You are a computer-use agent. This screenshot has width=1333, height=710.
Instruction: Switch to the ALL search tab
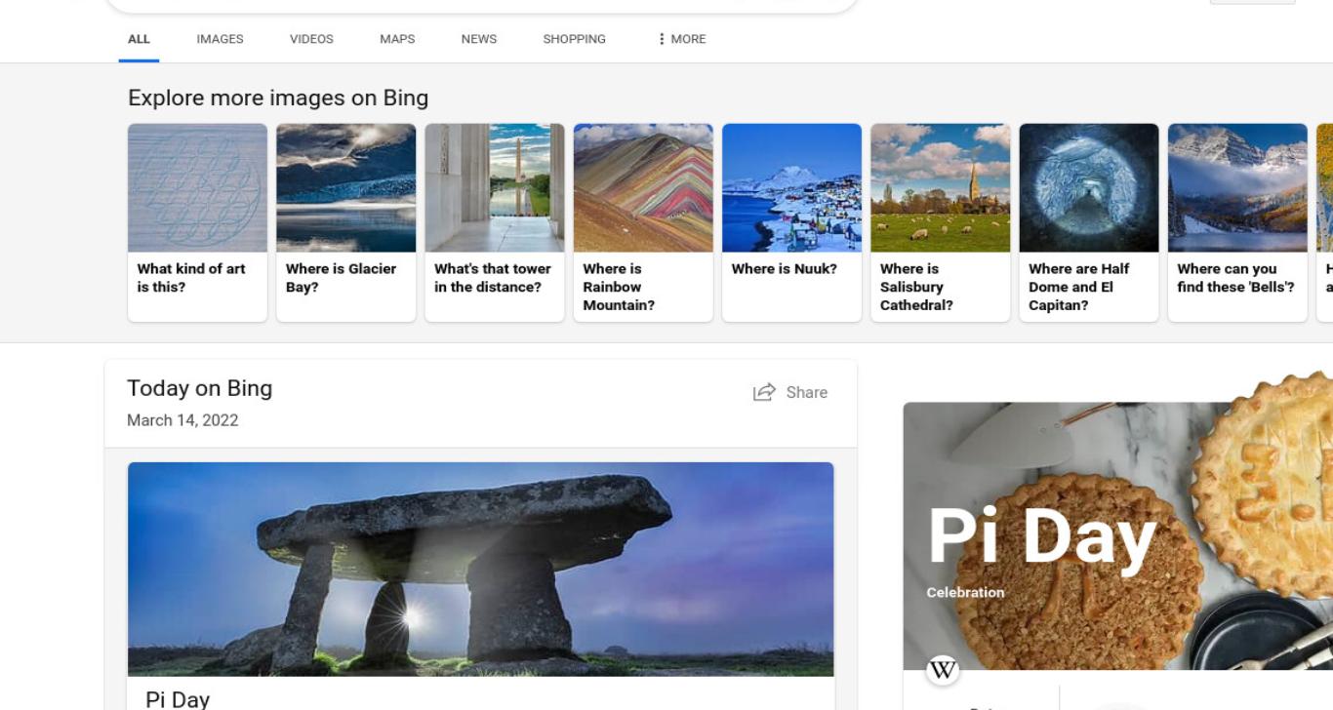point(139,39)
